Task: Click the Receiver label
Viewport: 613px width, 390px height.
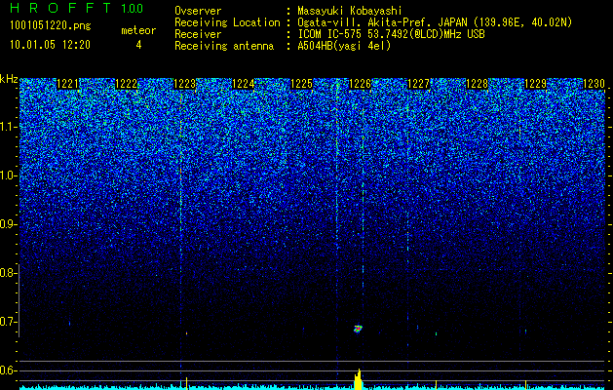Action: (x=198, y=34)
